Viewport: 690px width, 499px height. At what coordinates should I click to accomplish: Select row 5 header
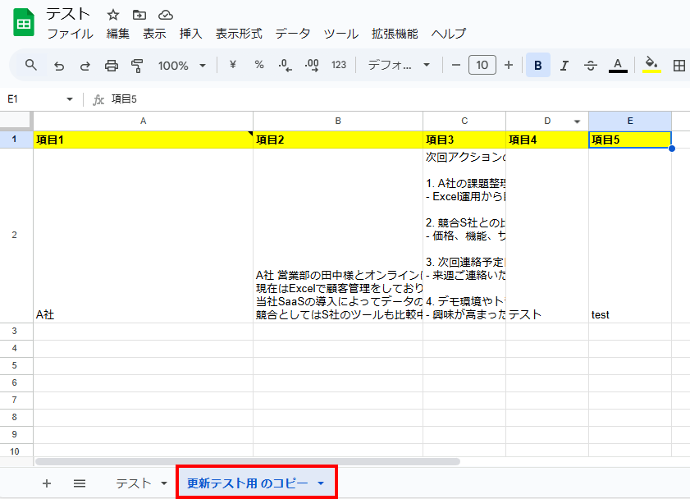(15, 366)
